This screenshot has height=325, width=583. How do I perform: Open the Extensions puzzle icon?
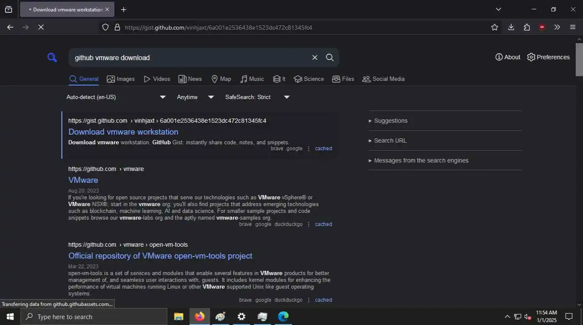(x=527, y=27)
